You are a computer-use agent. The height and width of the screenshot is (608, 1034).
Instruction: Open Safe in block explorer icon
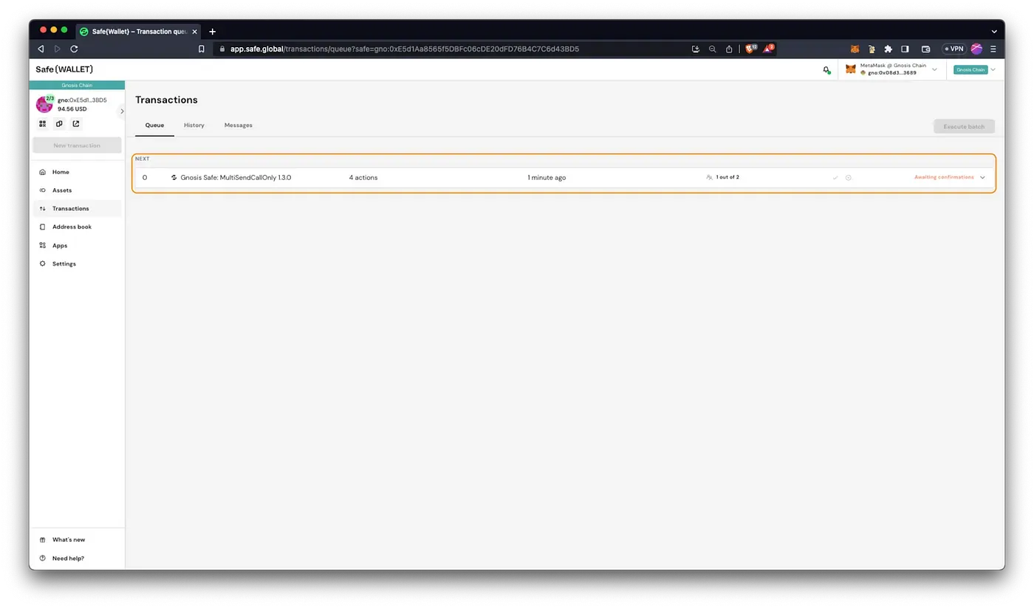coord(76,124)
